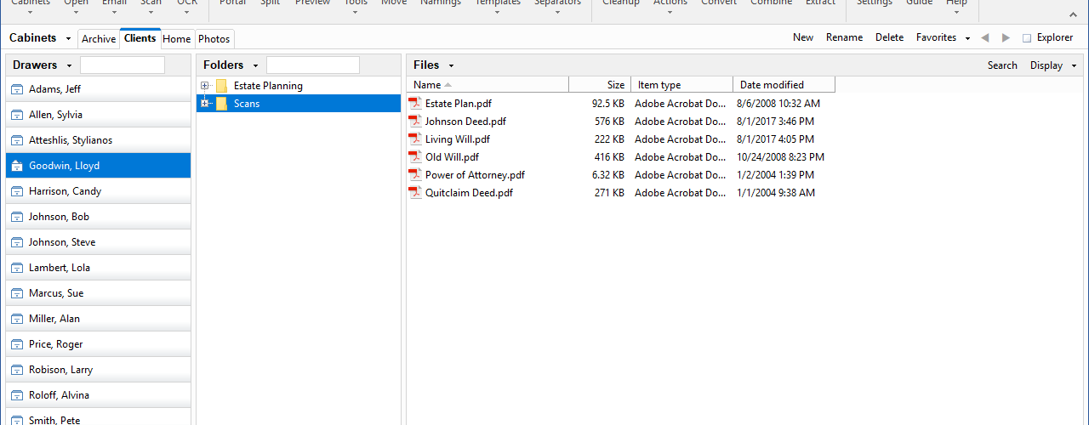Open the Display dropdown in Files panel
This screenshot has width=1089, height=425.
pyautogui.click(x=1053, y=65)
